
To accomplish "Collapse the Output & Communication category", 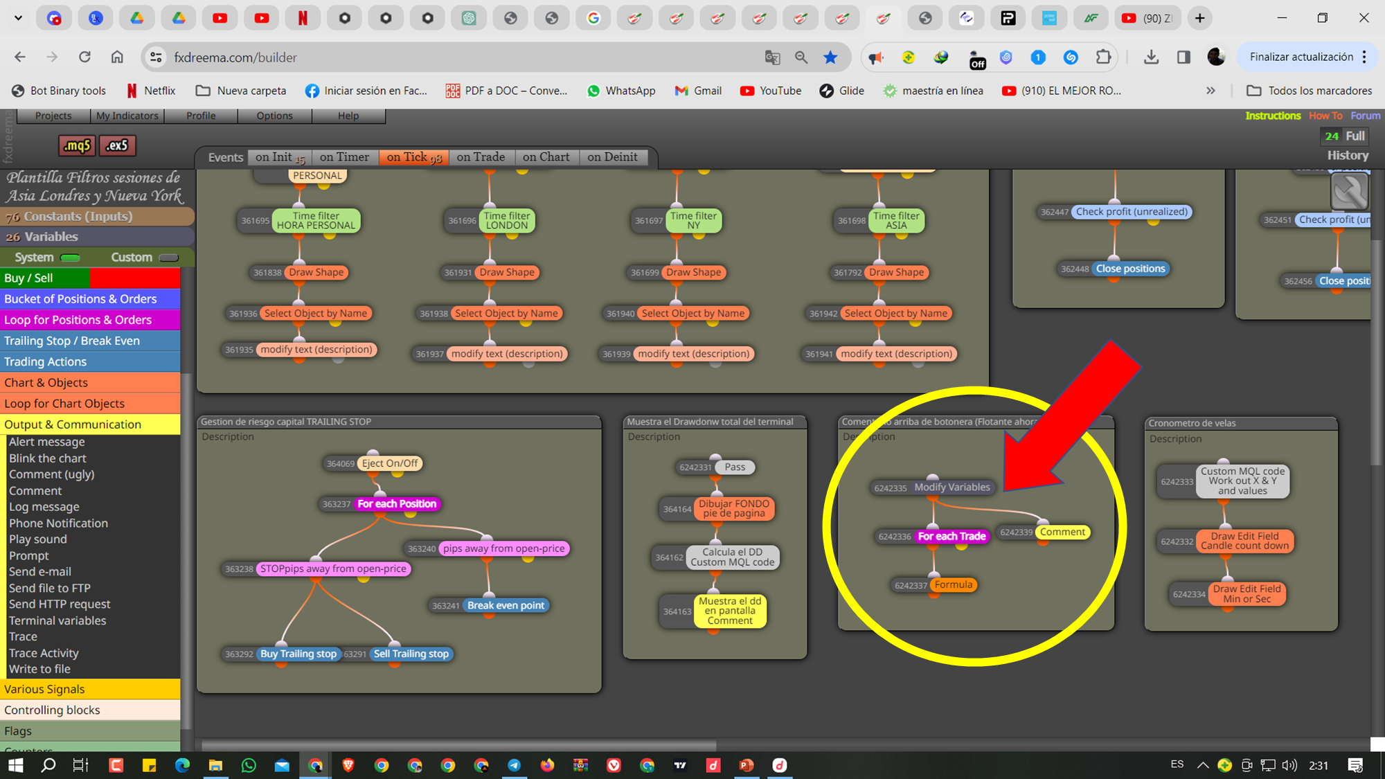I will click(90, 424).
